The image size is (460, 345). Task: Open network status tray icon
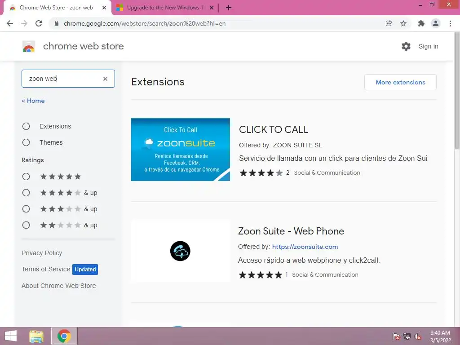click(x=407, y=336)
